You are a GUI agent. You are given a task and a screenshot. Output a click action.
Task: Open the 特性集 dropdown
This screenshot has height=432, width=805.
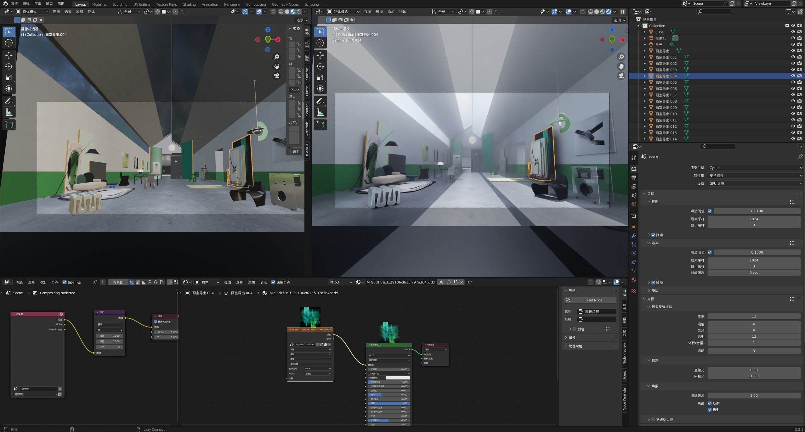tap(755, 176)
